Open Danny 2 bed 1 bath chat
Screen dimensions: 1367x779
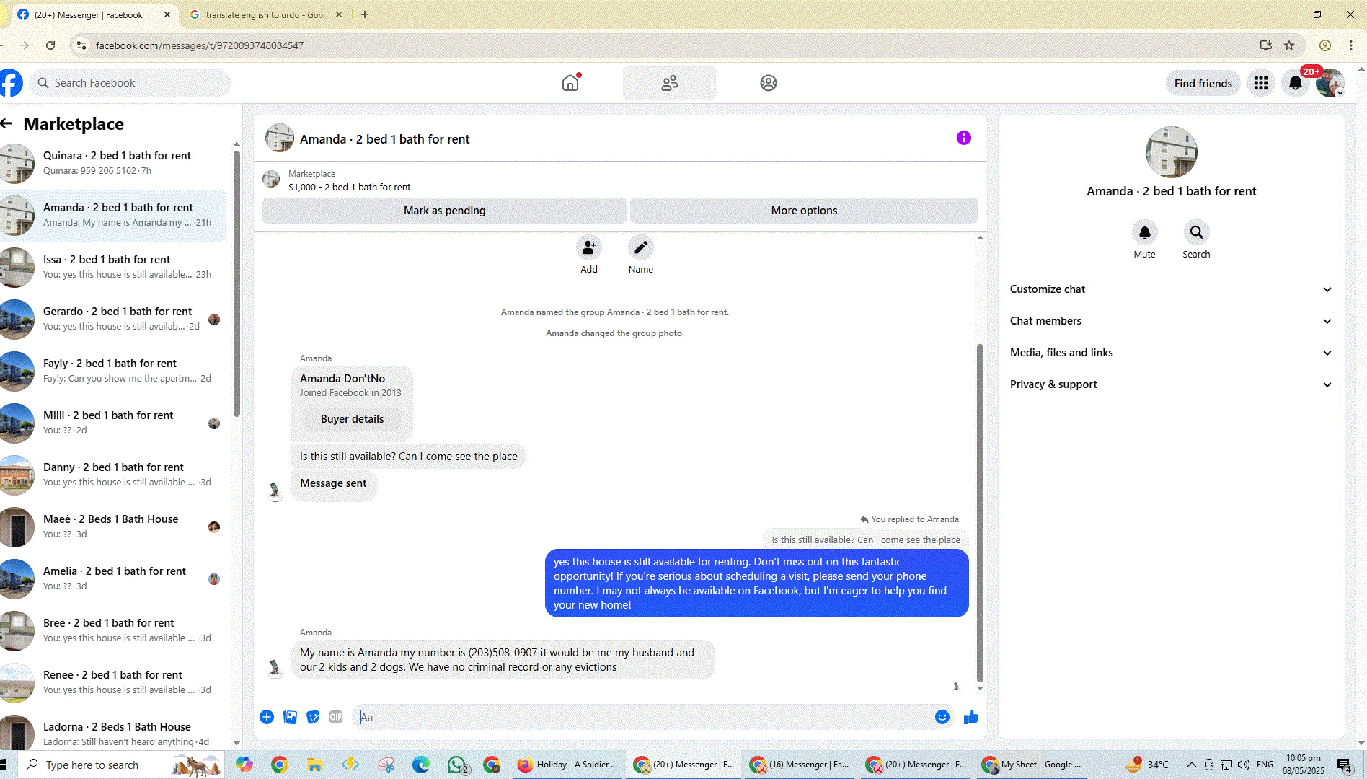point(113,475)
